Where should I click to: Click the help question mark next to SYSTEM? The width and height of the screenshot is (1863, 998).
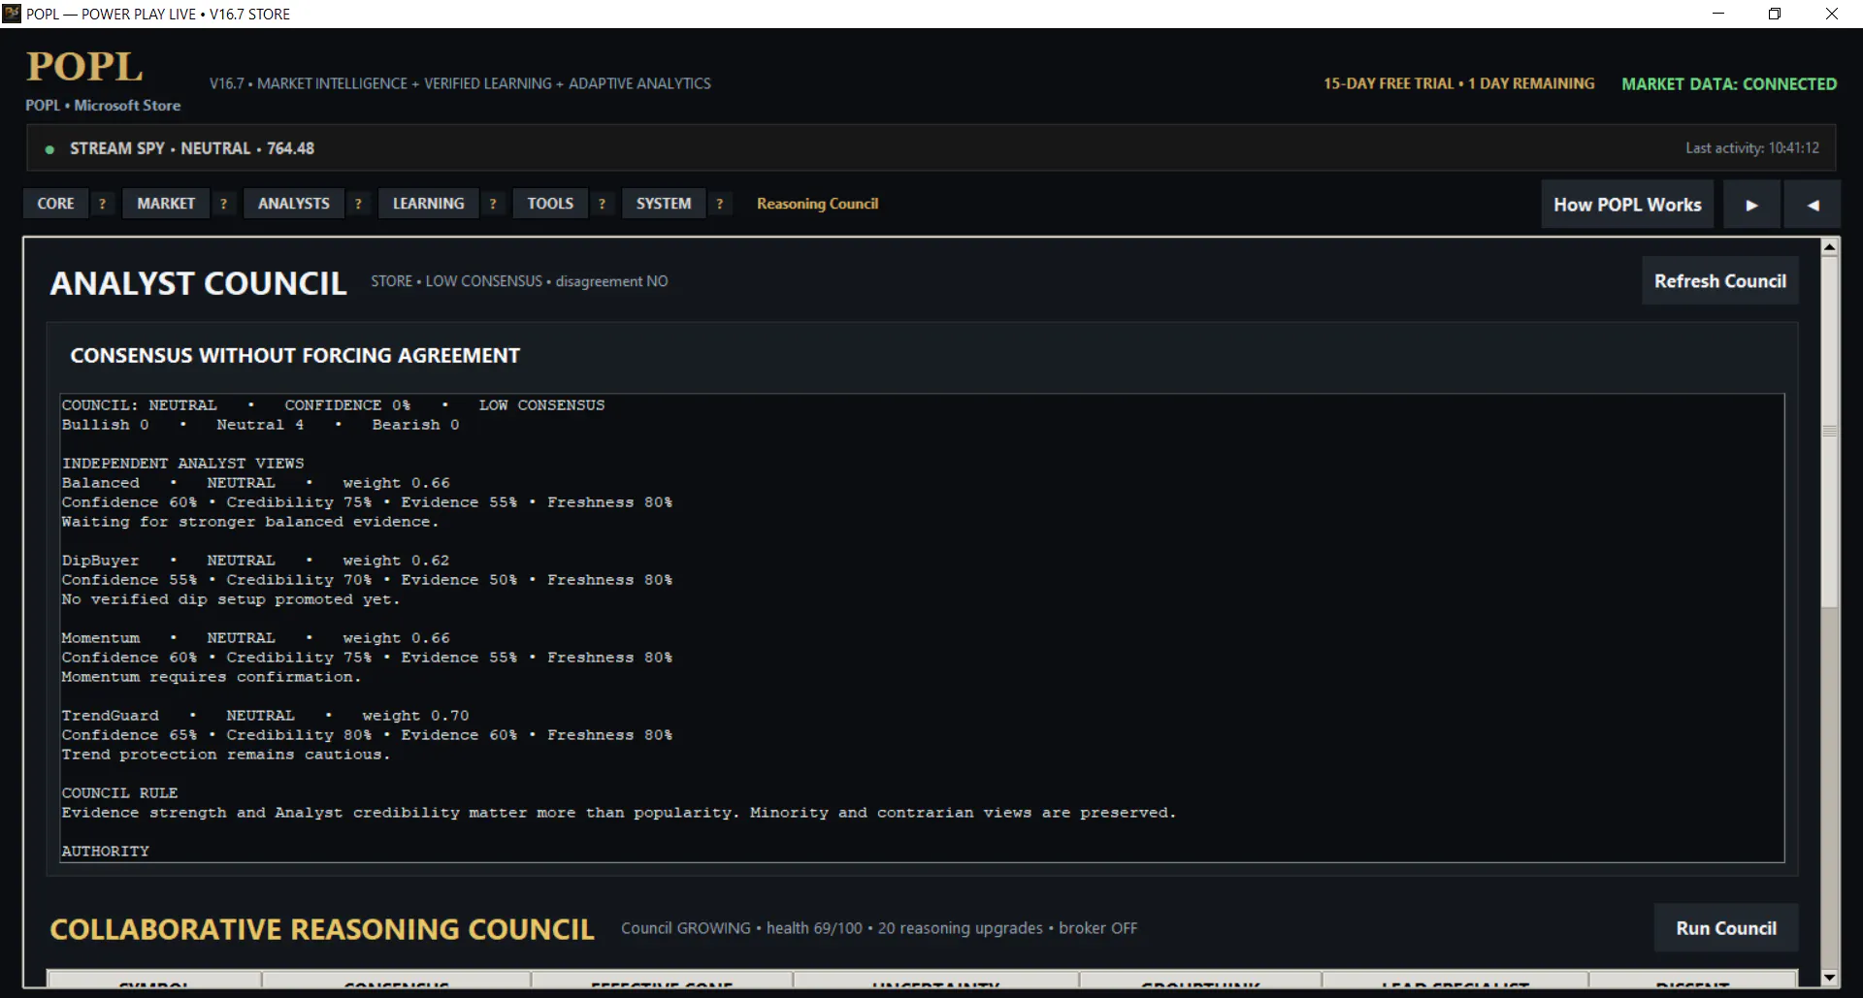(x=720, y=204)
